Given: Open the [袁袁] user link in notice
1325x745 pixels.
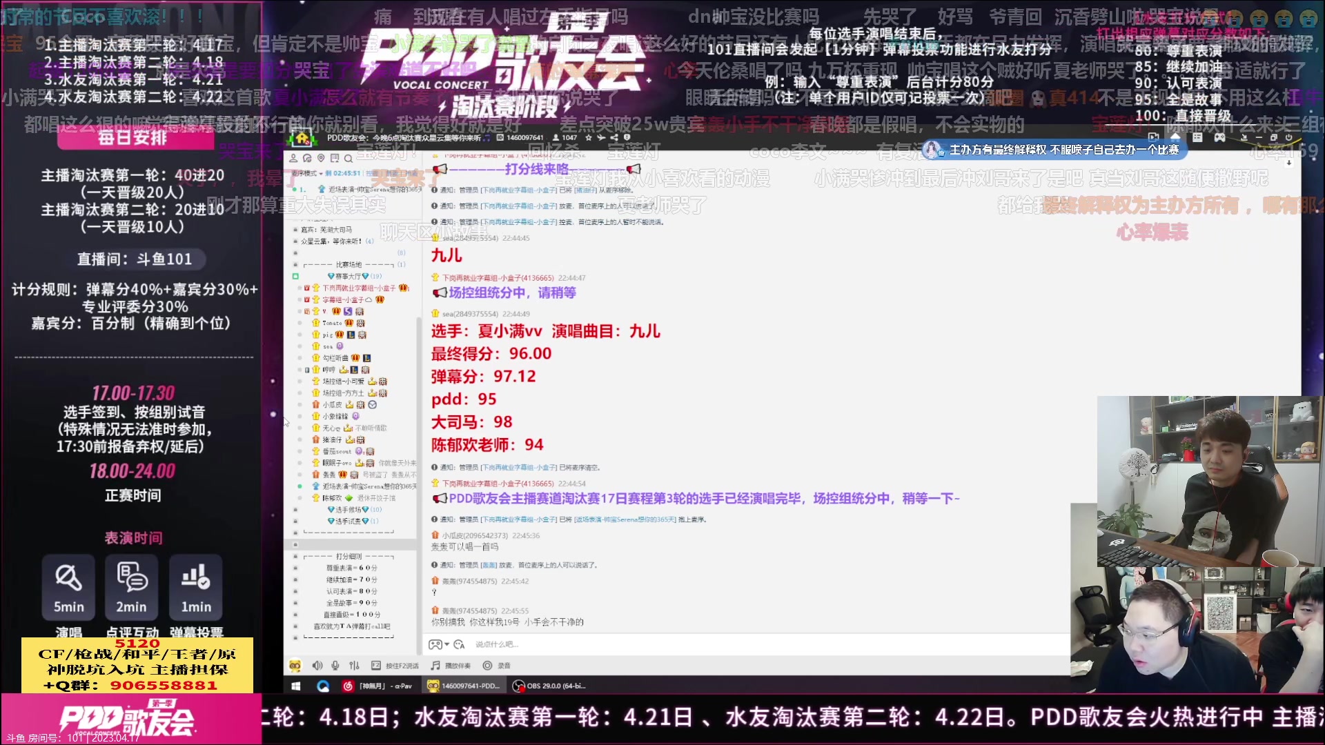Looking at the screenshot, I should [489, 565].
